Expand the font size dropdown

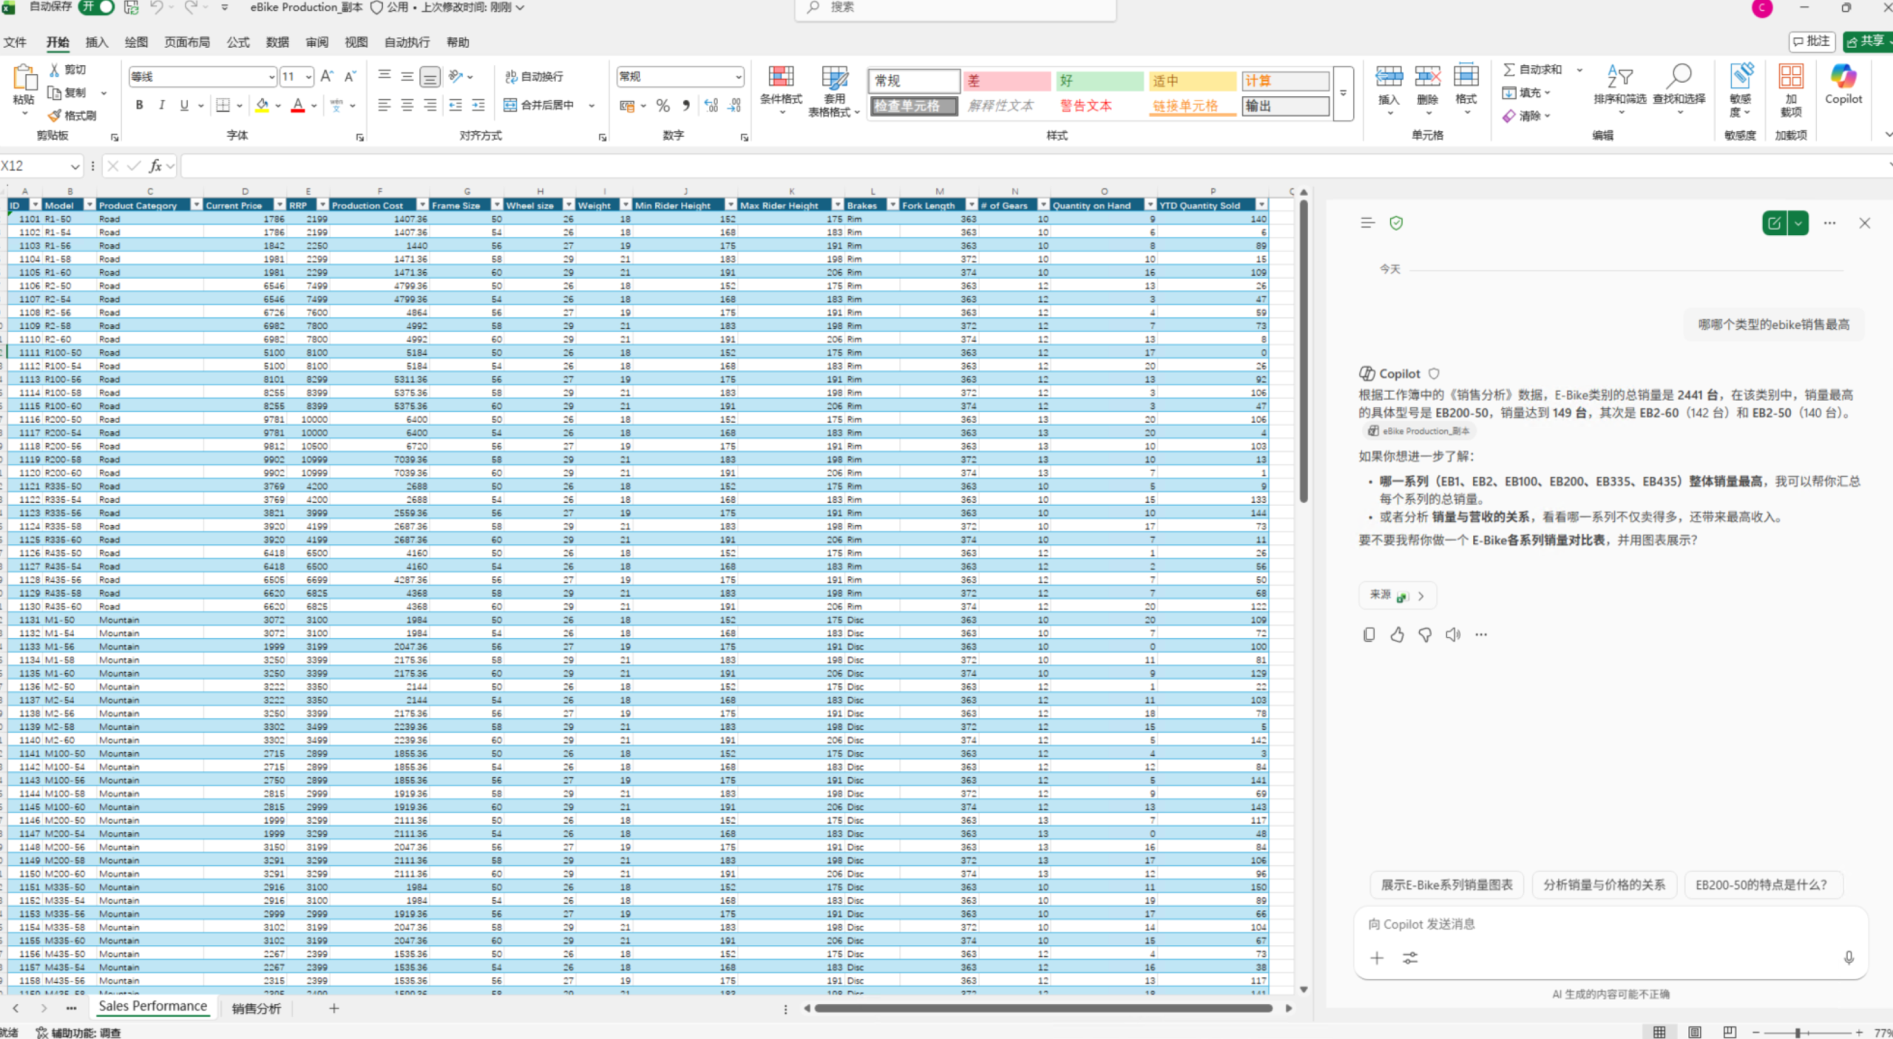(x=308, y=76)
